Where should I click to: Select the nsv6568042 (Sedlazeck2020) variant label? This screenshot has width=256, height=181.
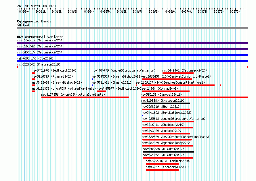(x=40, y=46)
